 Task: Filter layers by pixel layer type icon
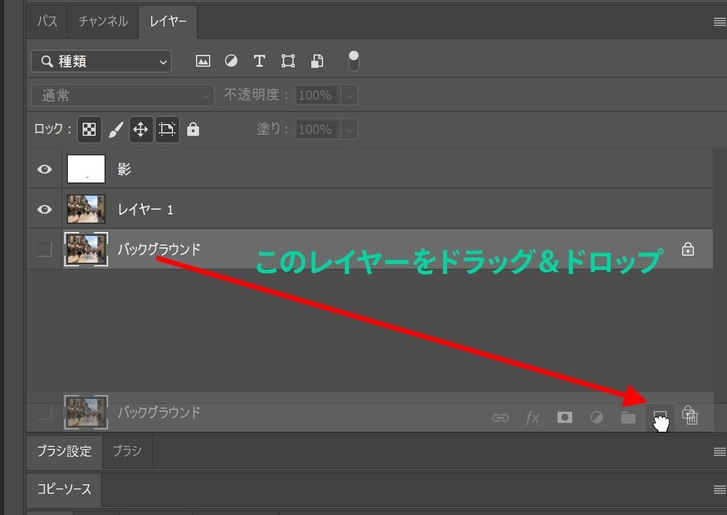coord(203,61)
